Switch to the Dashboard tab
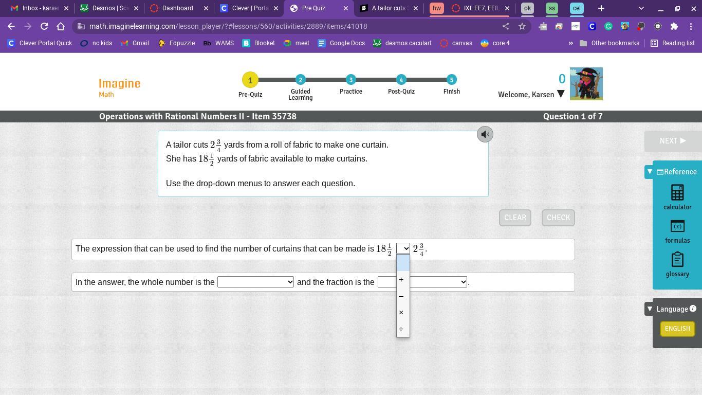Viewport: 702px width, 395px height. [178, 8]
